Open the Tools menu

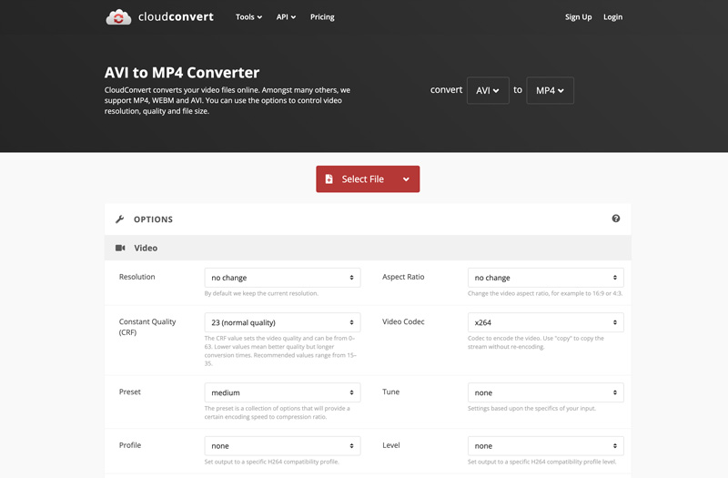tap(248, 17)
